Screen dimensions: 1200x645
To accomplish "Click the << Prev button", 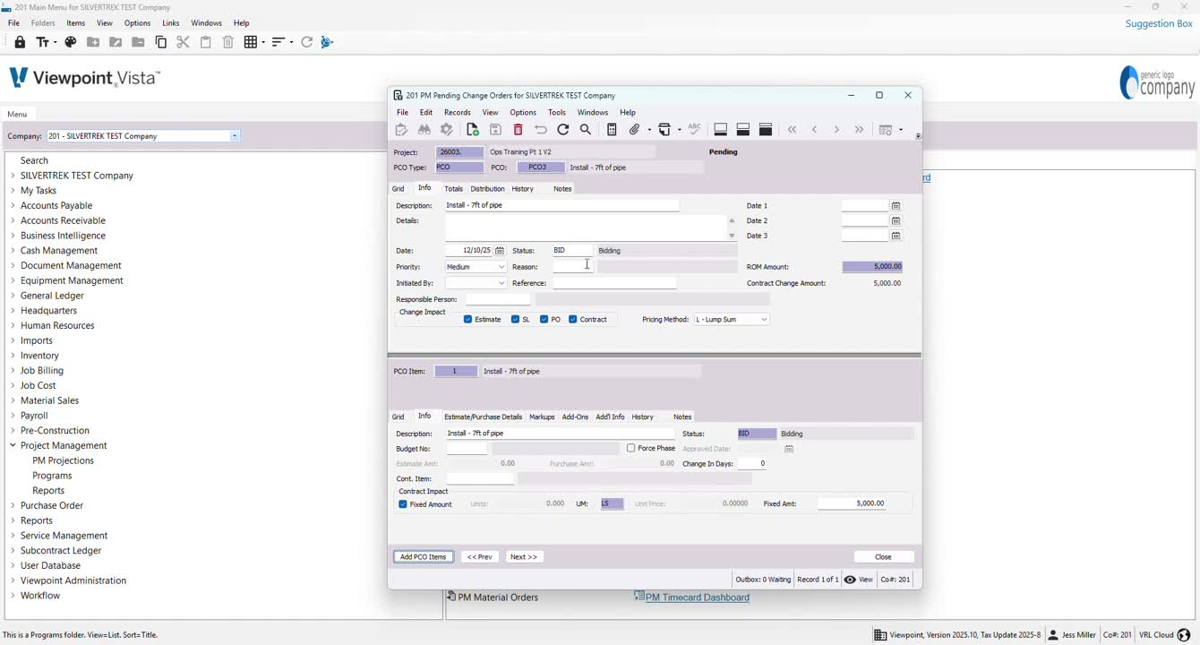I will pyautogui.click(x=480, y=557).
